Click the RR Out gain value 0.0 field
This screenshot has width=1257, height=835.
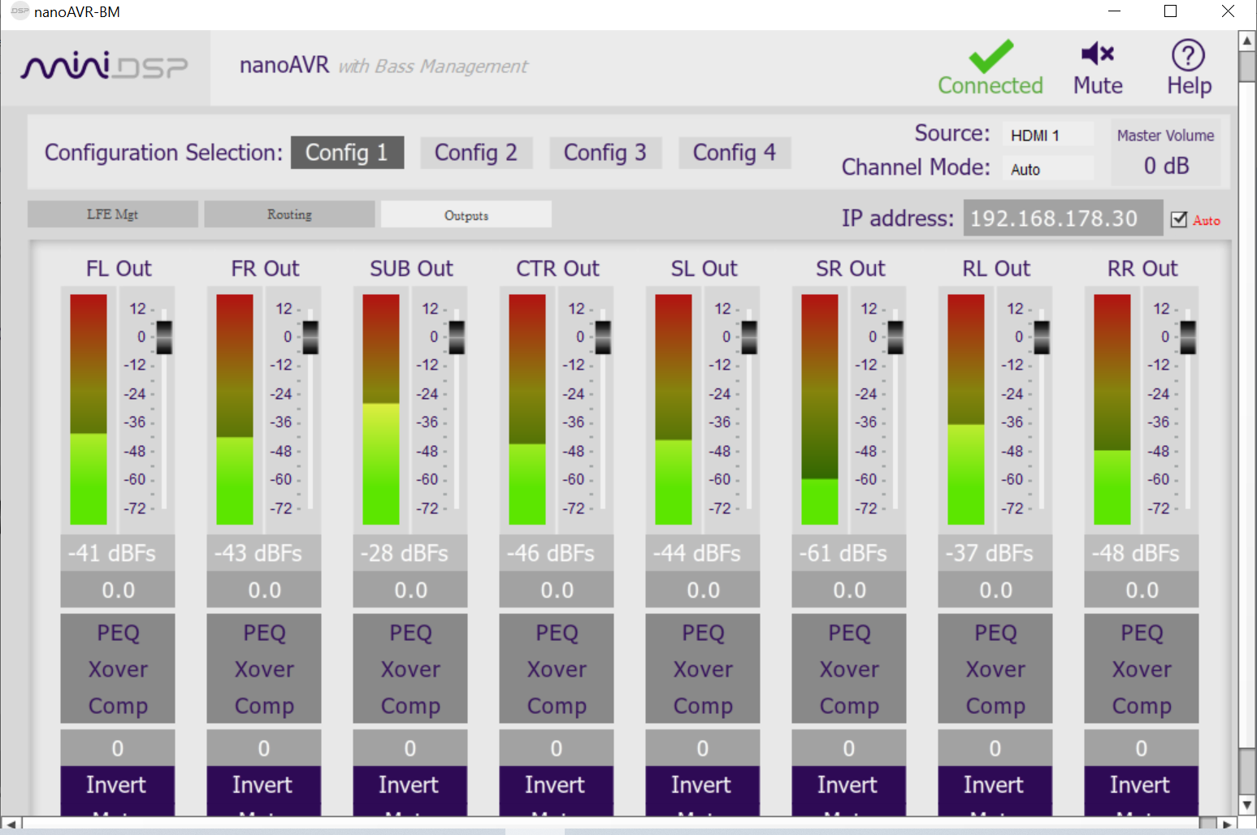point(1142,590)
